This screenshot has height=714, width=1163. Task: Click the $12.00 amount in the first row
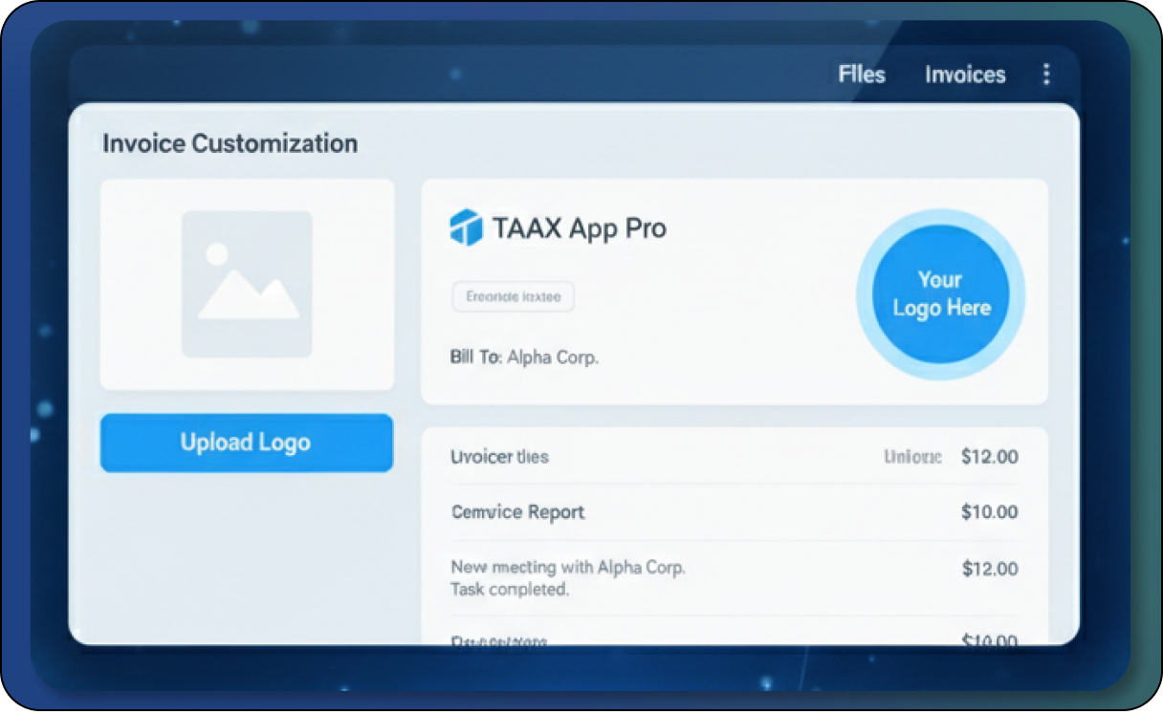[x=989, y=457]
